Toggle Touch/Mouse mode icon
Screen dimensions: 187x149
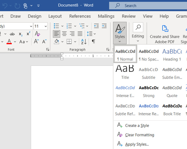coord(25,6)
